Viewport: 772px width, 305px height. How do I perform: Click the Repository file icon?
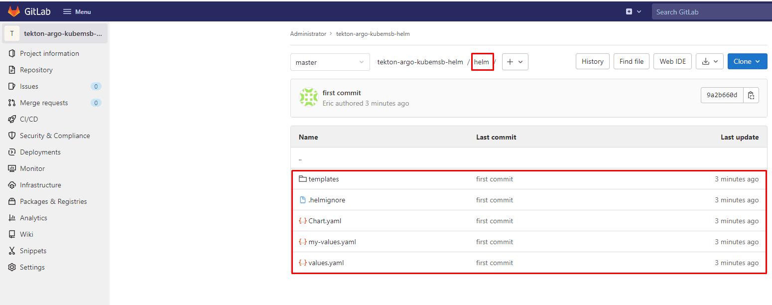(12, 70)
